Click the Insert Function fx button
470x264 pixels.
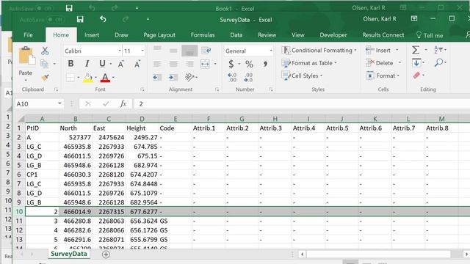tap(123, 104)
